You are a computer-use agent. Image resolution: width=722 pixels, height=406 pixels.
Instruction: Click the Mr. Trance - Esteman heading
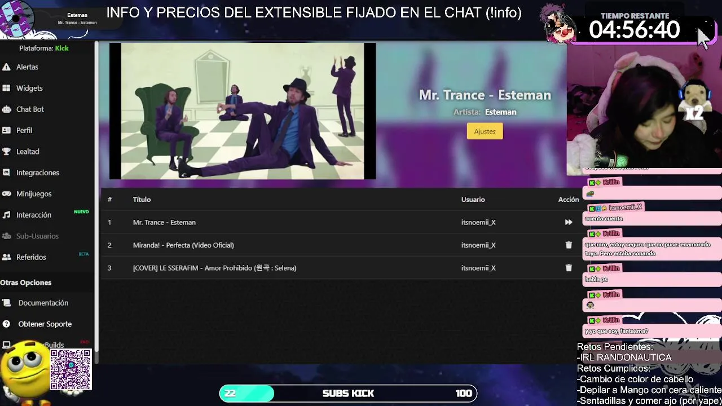point(485,95)
